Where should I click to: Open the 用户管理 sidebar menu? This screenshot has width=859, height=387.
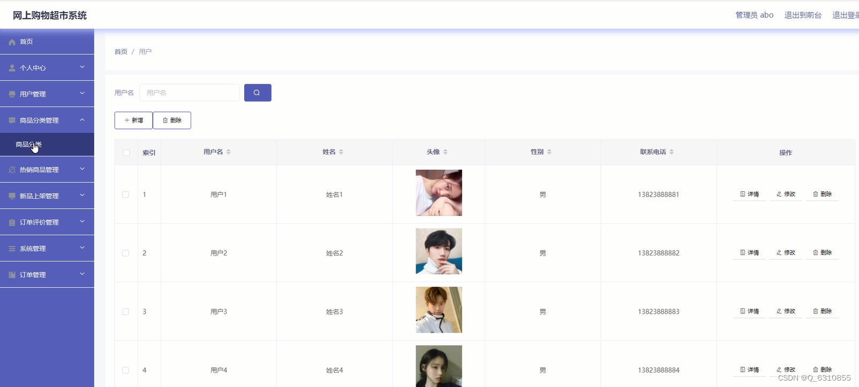(x=47, y=94)
